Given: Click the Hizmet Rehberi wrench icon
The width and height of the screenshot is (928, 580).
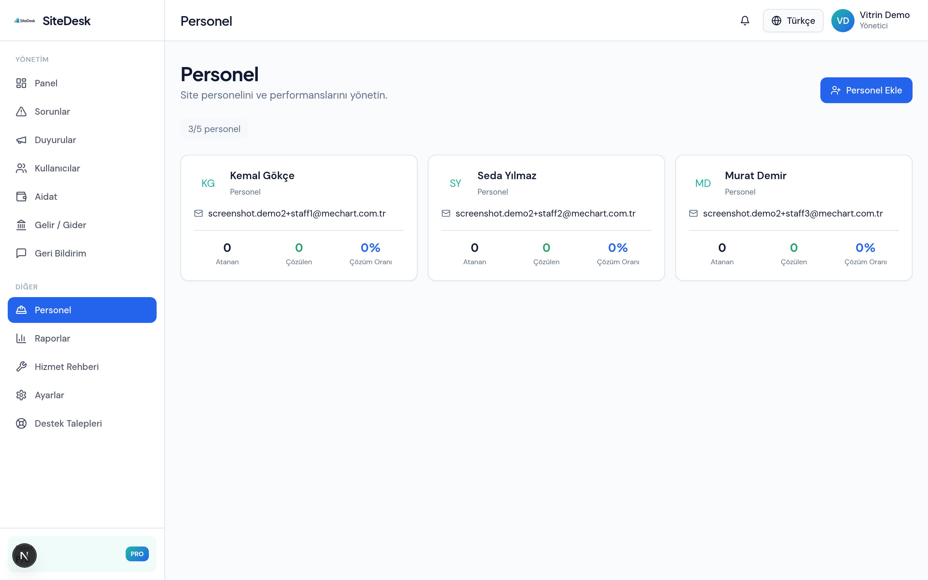Looking at the screenshot, I should tap(21, 367).
